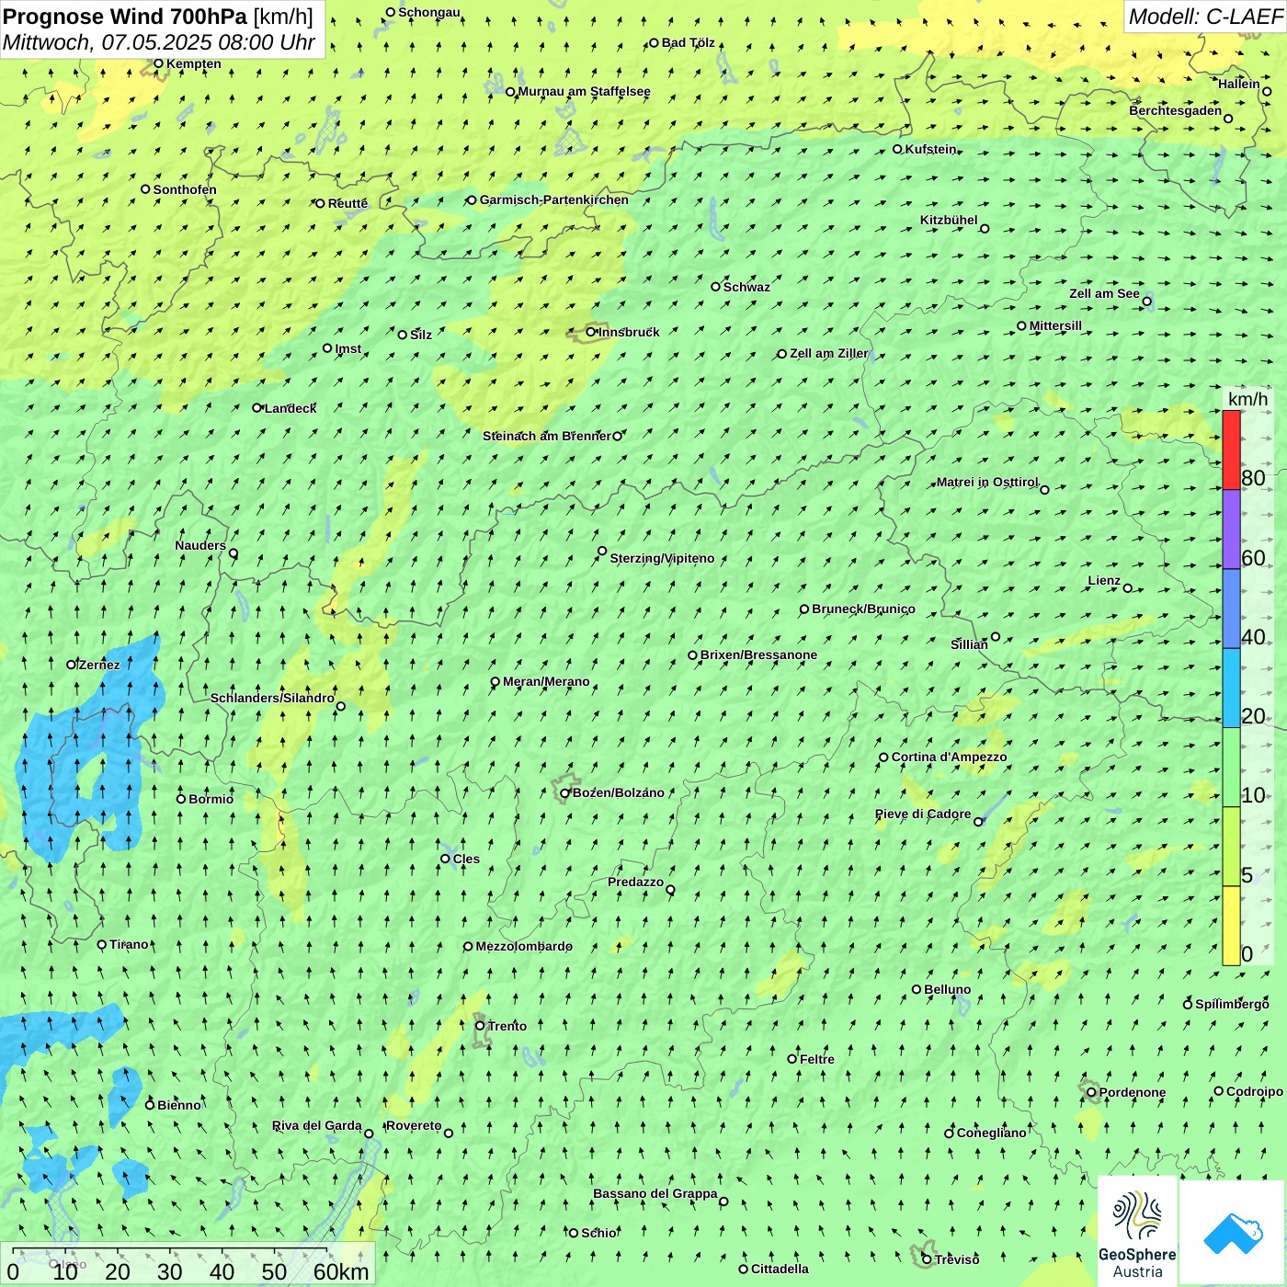Click the 'Berchtesgaden' label
The width and height of the screenshot is (1287, 1287).
click(1175, 110)
